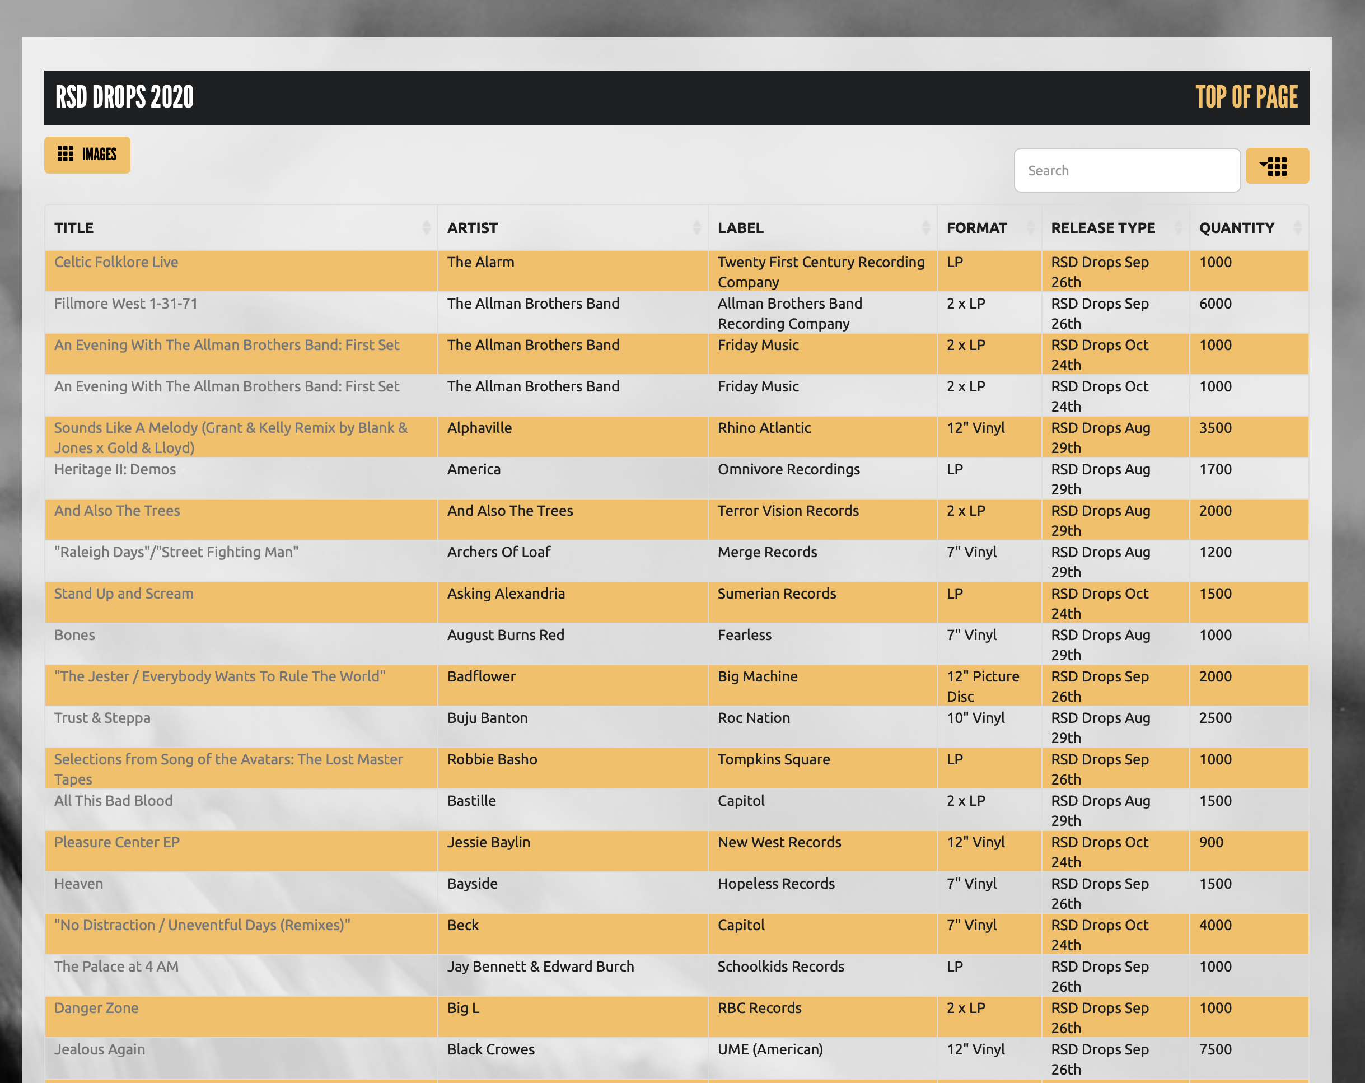
Task: Click format cell '10" Vinyl'
Action: pyautogui.click(x=975, y=718)
